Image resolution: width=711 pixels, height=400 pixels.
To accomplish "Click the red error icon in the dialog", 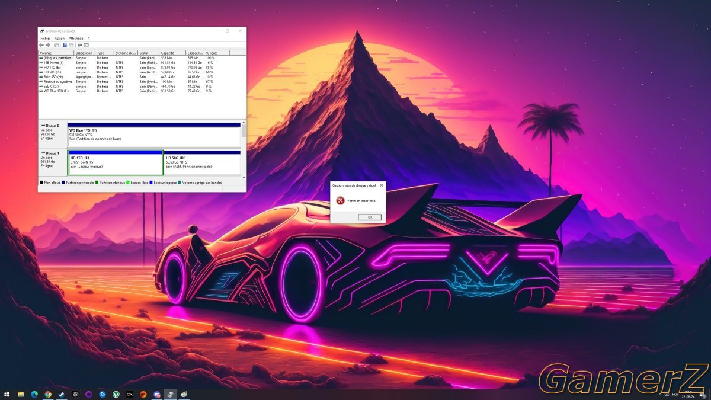I will pyautogui.click(x=340, y=201).
